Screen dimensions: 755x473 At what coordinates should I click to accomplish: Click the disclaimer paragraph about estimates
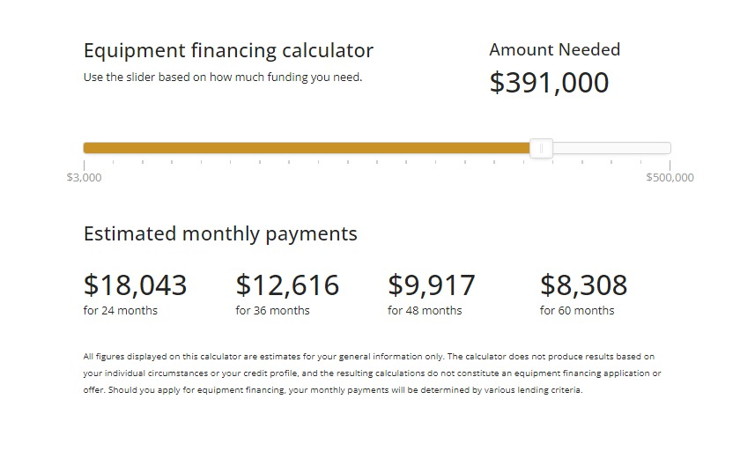tap(372, 373)
